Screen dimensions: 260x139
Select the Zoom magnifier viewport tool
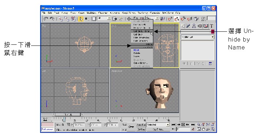pos(199,125)
